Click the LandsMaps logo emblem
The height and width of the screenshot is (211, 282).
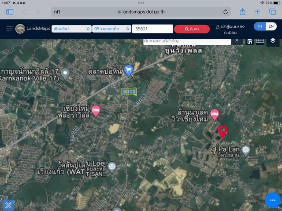point(20,29)
